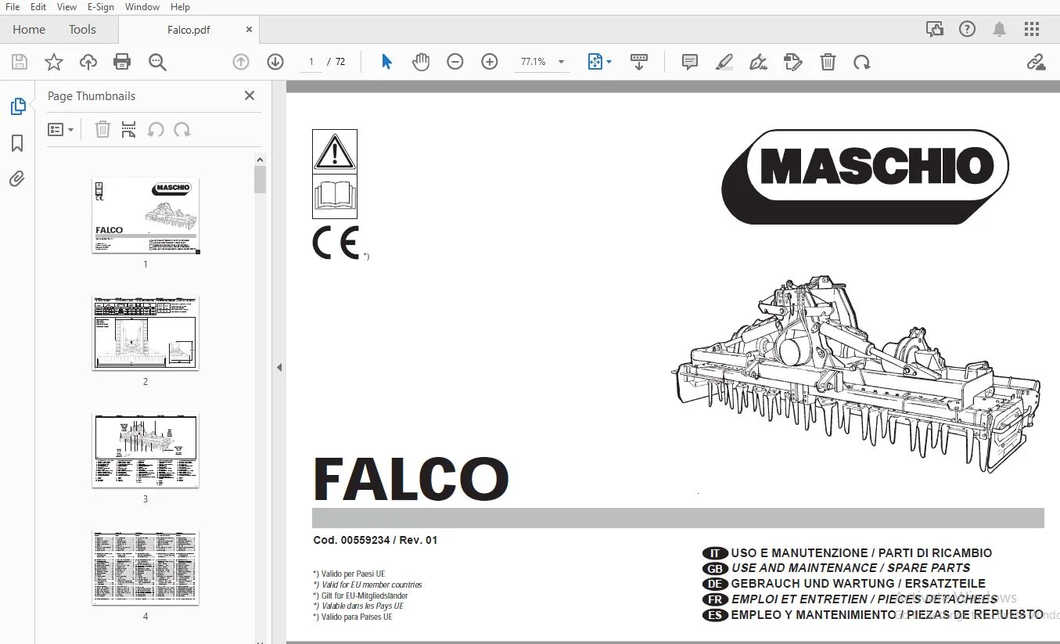Open the File menu

[13, 7]
